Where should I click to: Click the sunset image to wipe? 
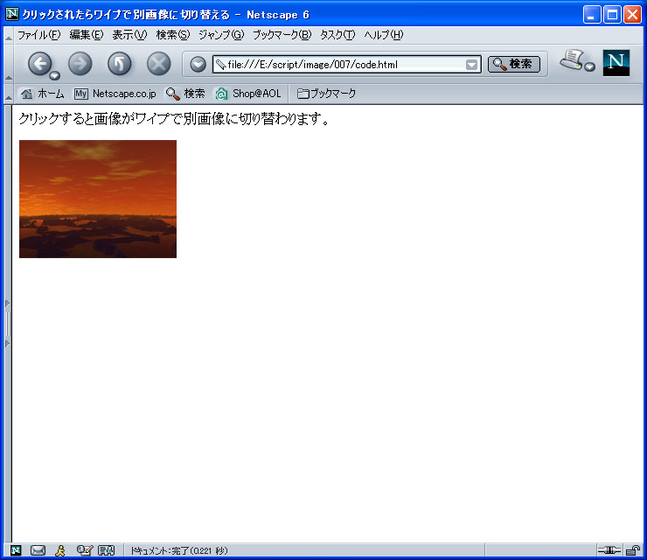pos(98,199)
